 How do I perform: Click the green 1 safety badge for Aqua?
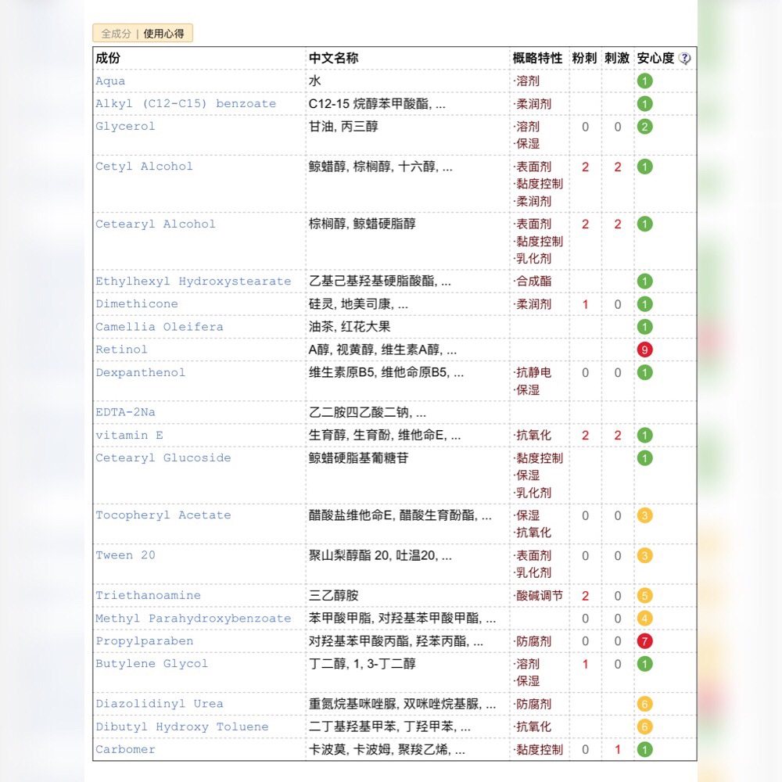click(x=644, y=81)
